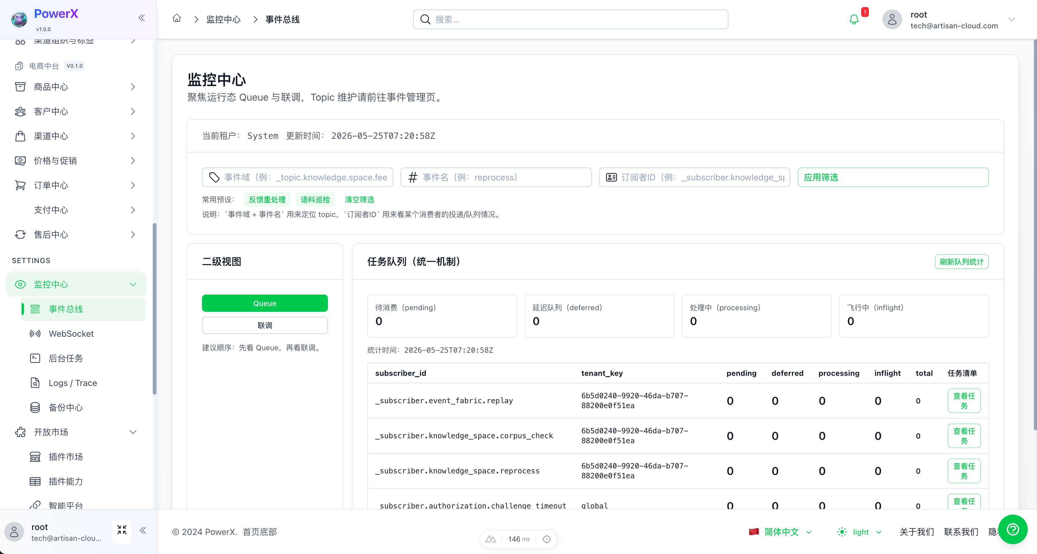
Task: Click the 订单中心 cart icon
Action: tap(20, 185)
